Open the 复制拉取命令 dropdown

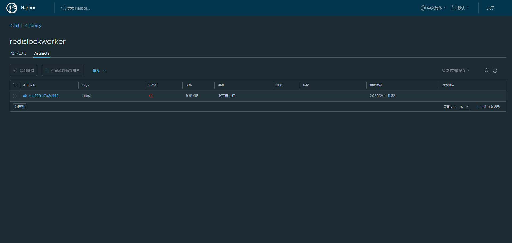pos(455,70)
